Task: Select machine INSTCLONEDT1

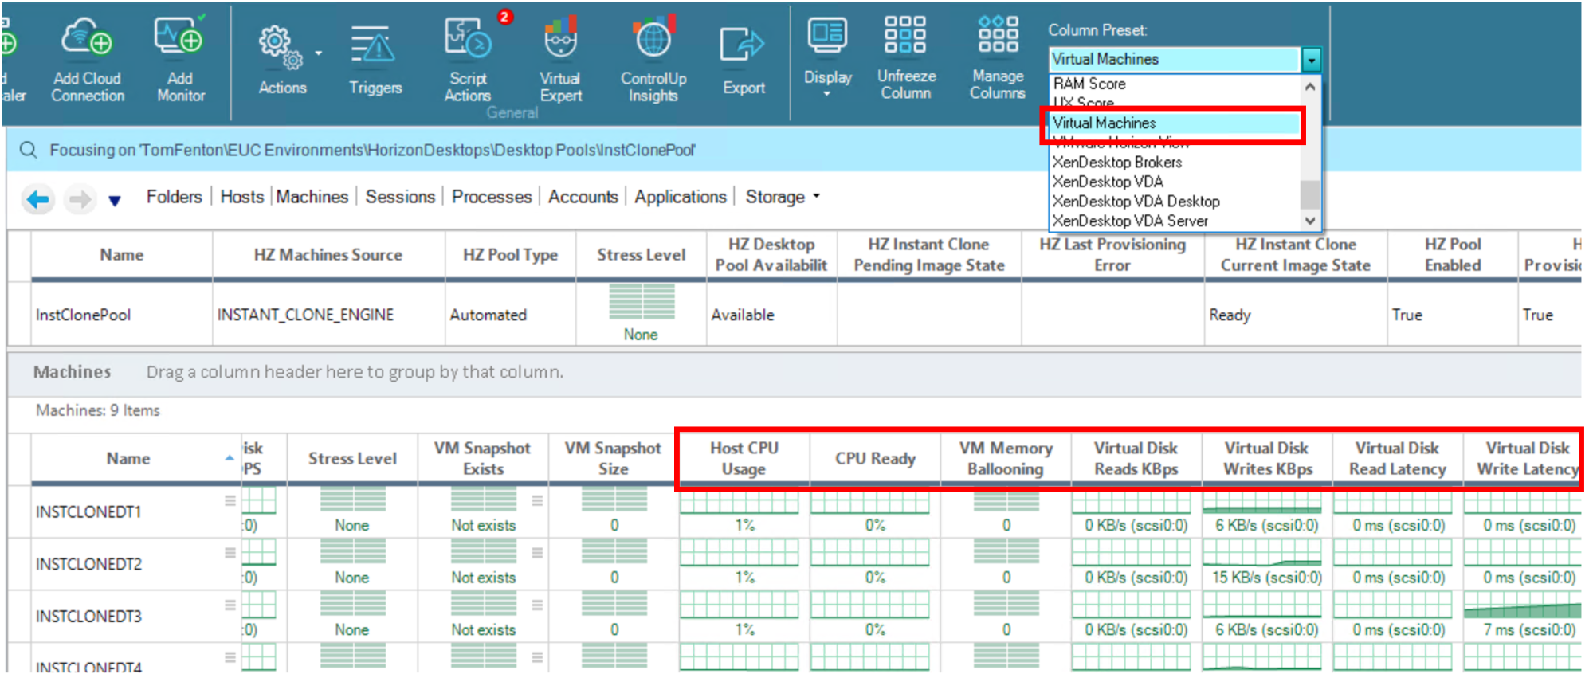Action: [88, 512]
